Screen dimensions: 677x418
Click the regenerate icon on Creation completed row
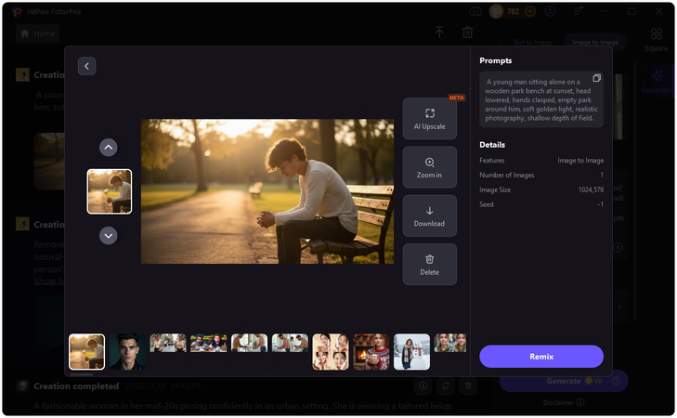pos(446,385)
